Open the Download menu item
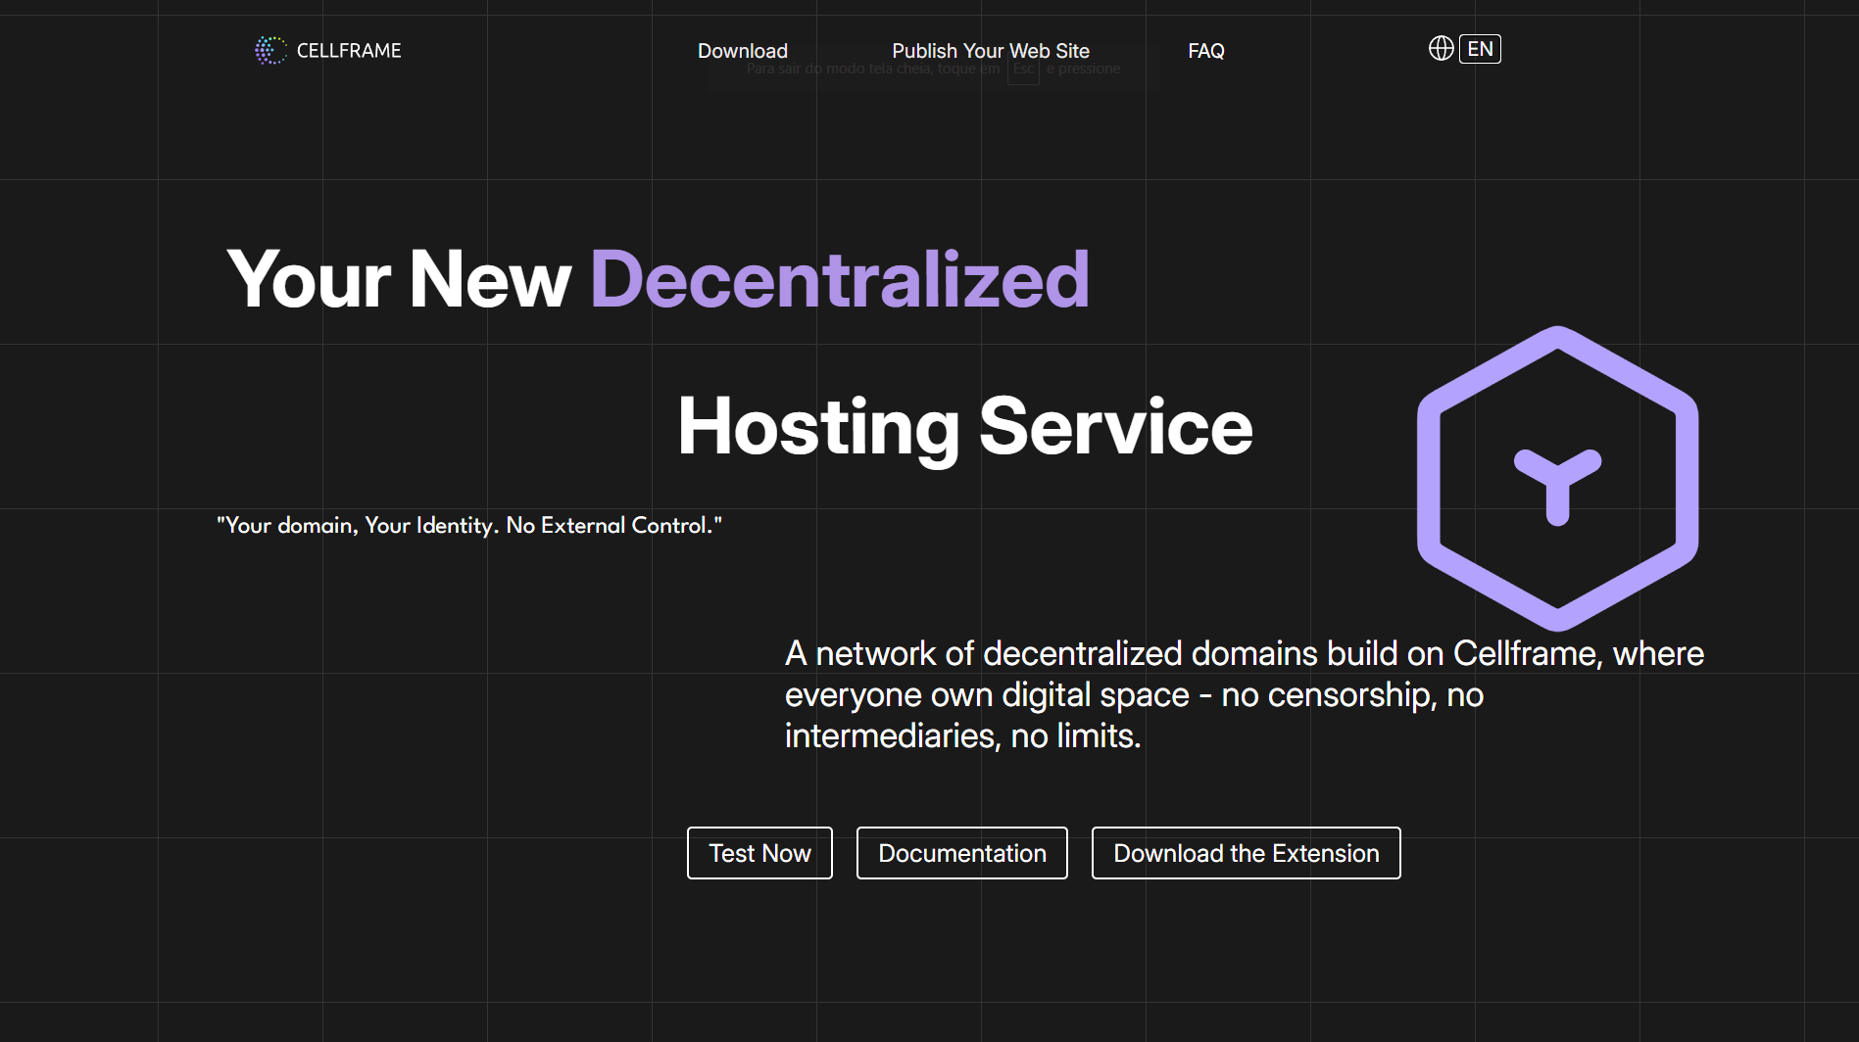The height and width of the screenshot is (1042, 1859). (742, 50)
